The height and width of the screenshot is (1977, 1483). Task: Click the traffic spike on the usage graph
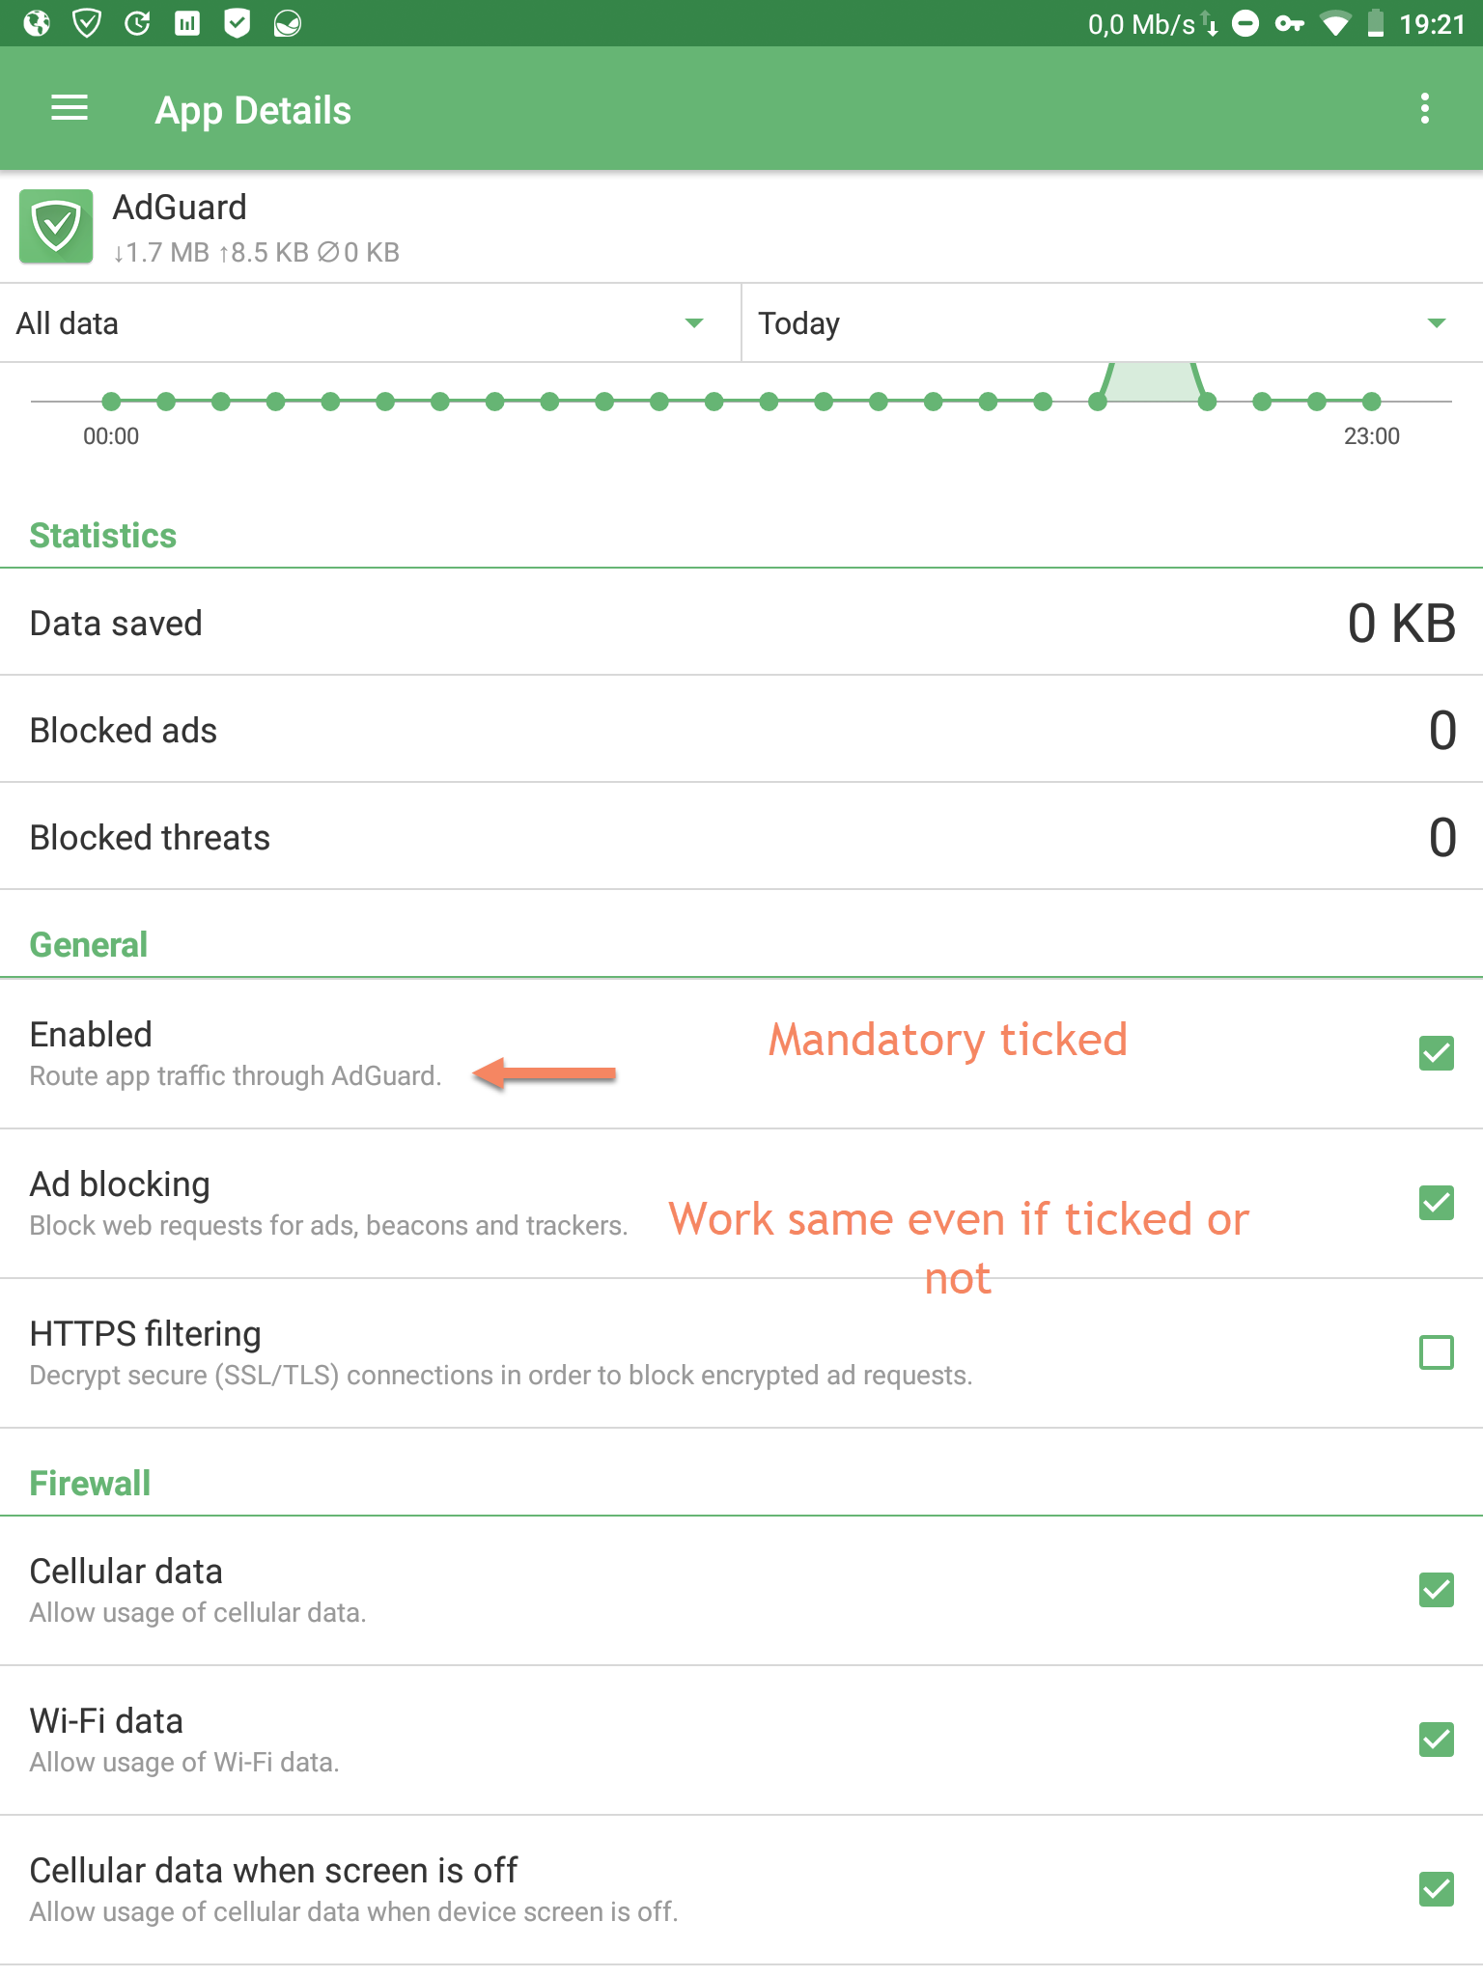(1154, 381)
